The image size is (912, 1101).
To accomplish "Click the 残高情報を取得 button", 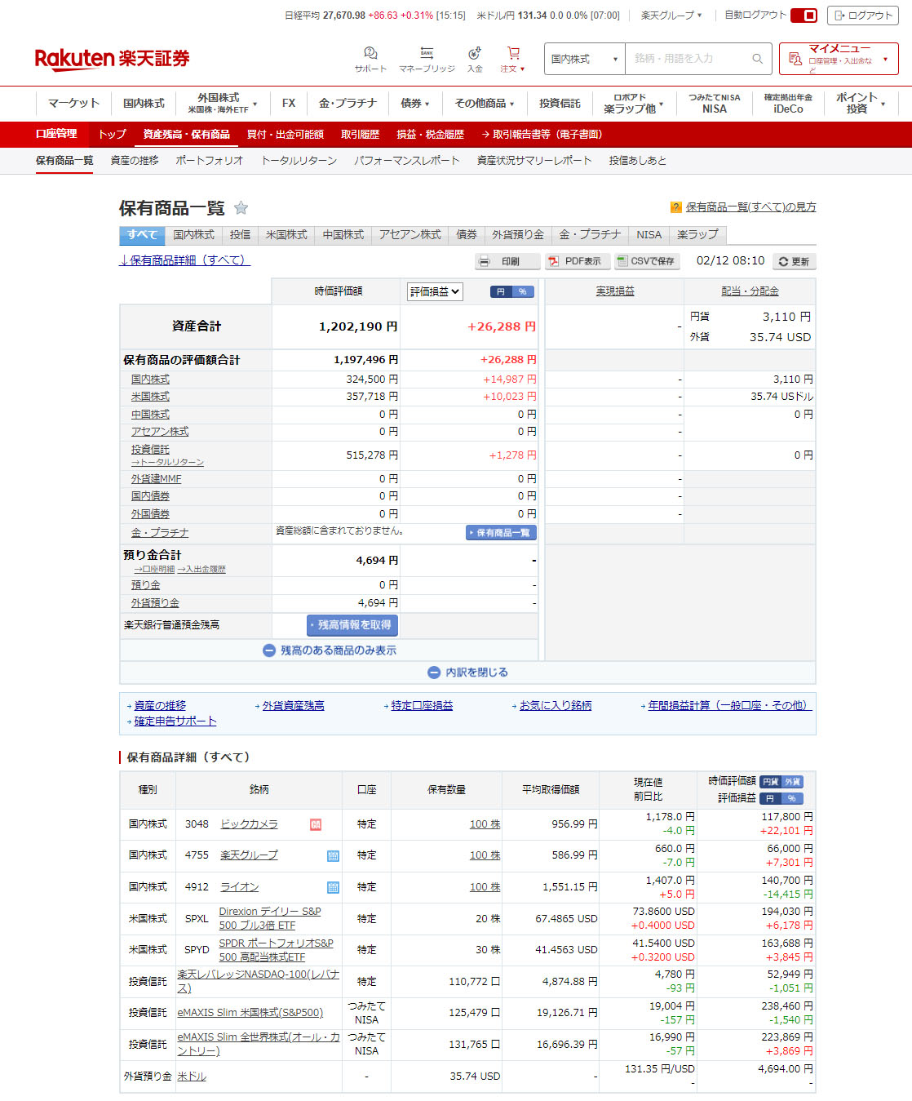I will tap(352, 625).
